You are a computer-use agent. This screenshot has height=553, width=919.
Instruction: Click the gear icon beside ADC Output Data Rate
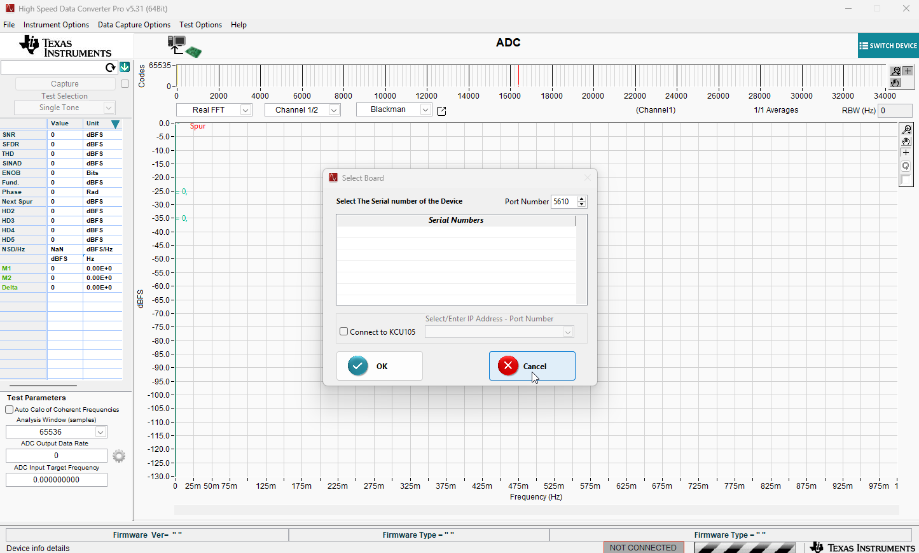pos(119,456)
